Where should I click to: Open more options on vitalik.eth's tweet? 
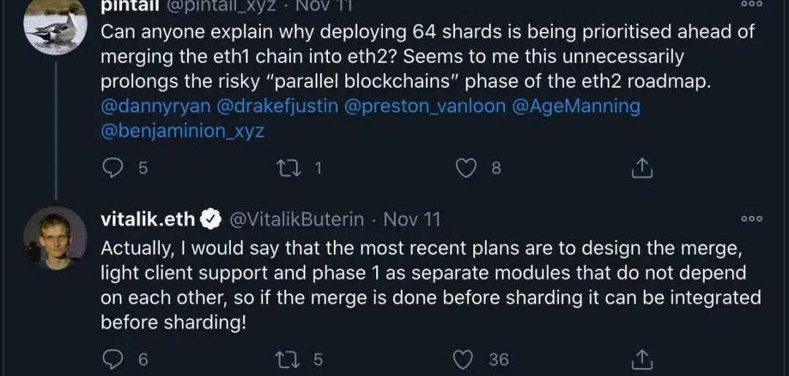(x=751, y=218)
